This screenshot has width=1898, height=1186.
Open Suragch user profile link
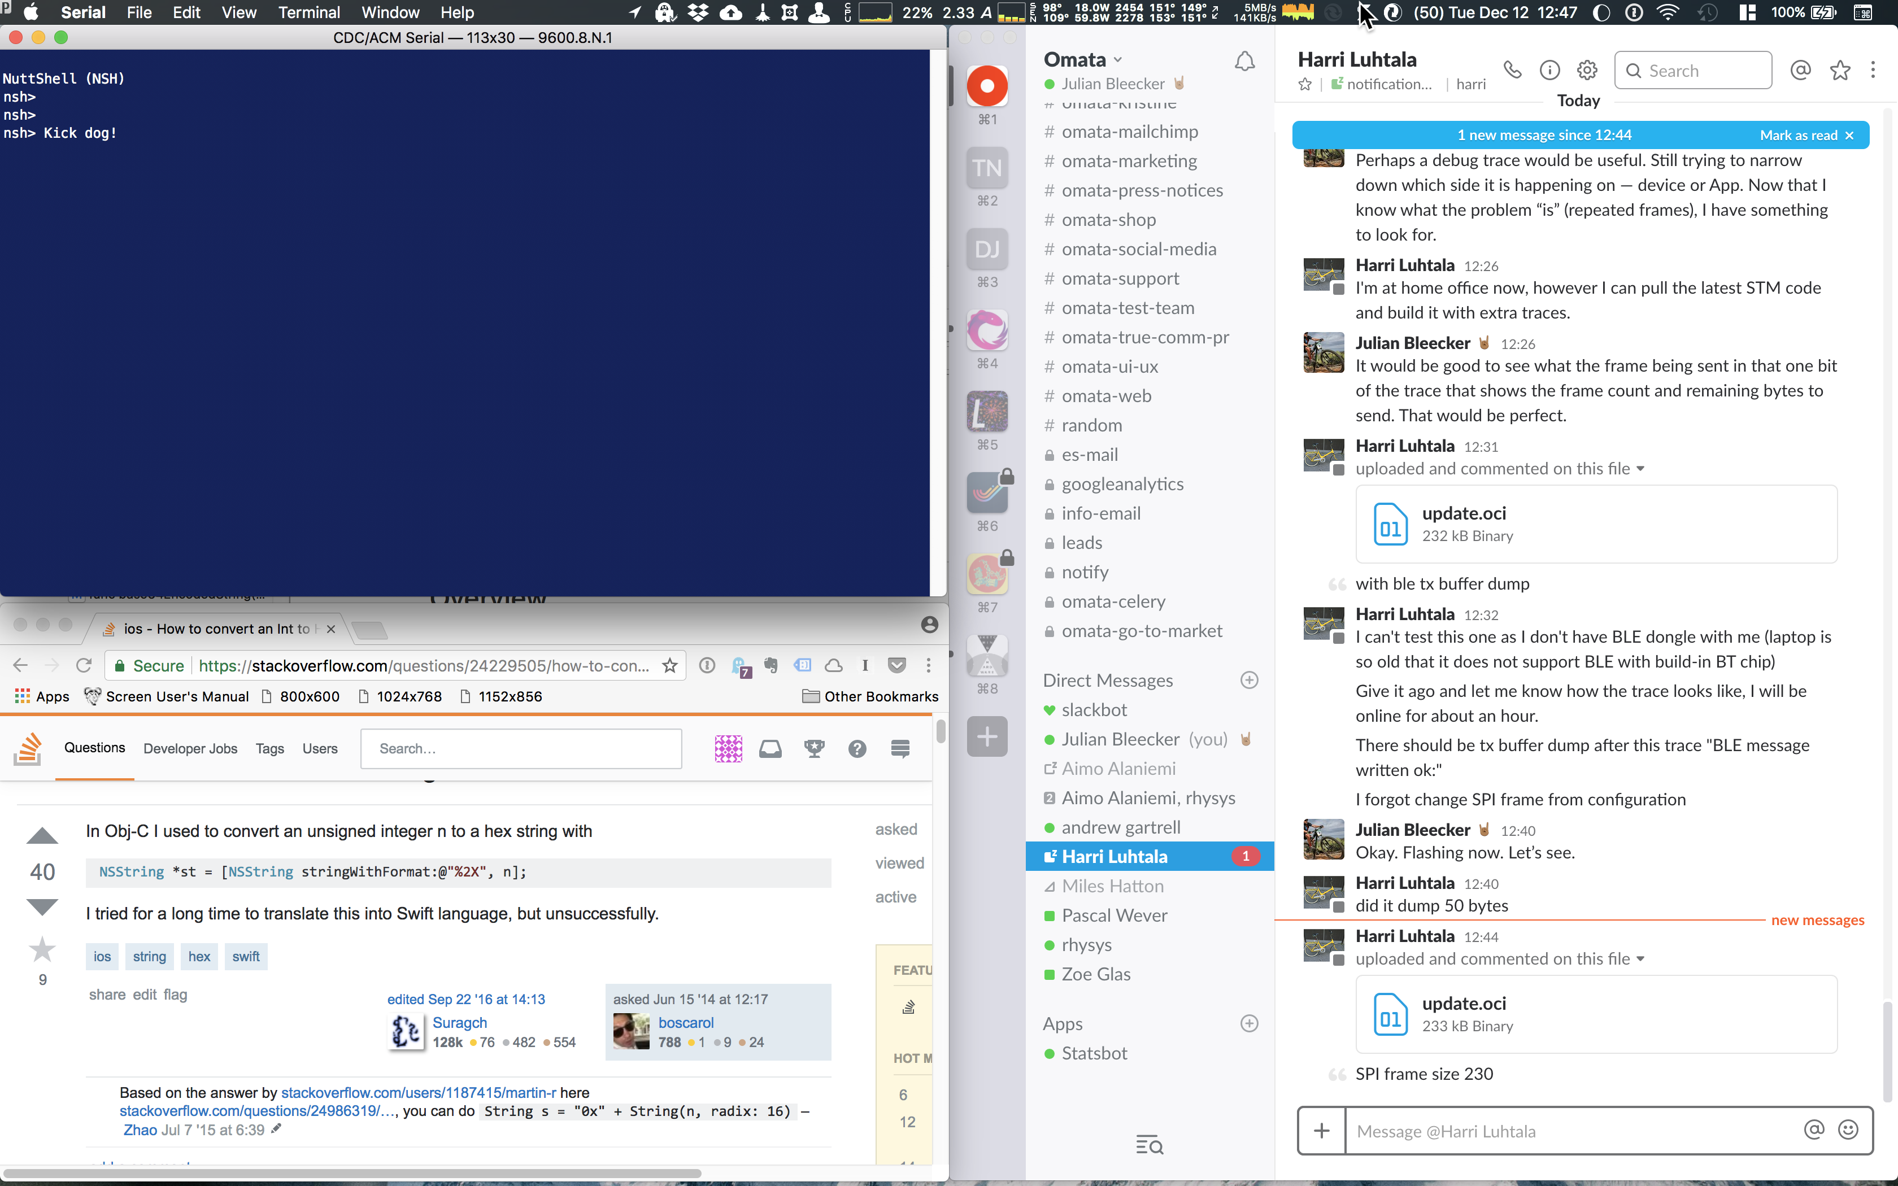point(460,1022)
